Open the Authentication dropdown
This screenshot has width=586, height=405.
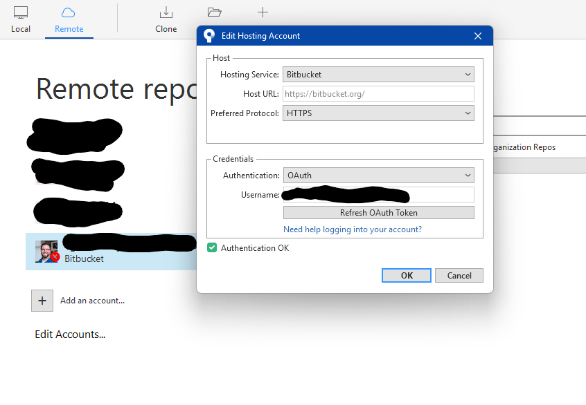(x=379, y=176)
